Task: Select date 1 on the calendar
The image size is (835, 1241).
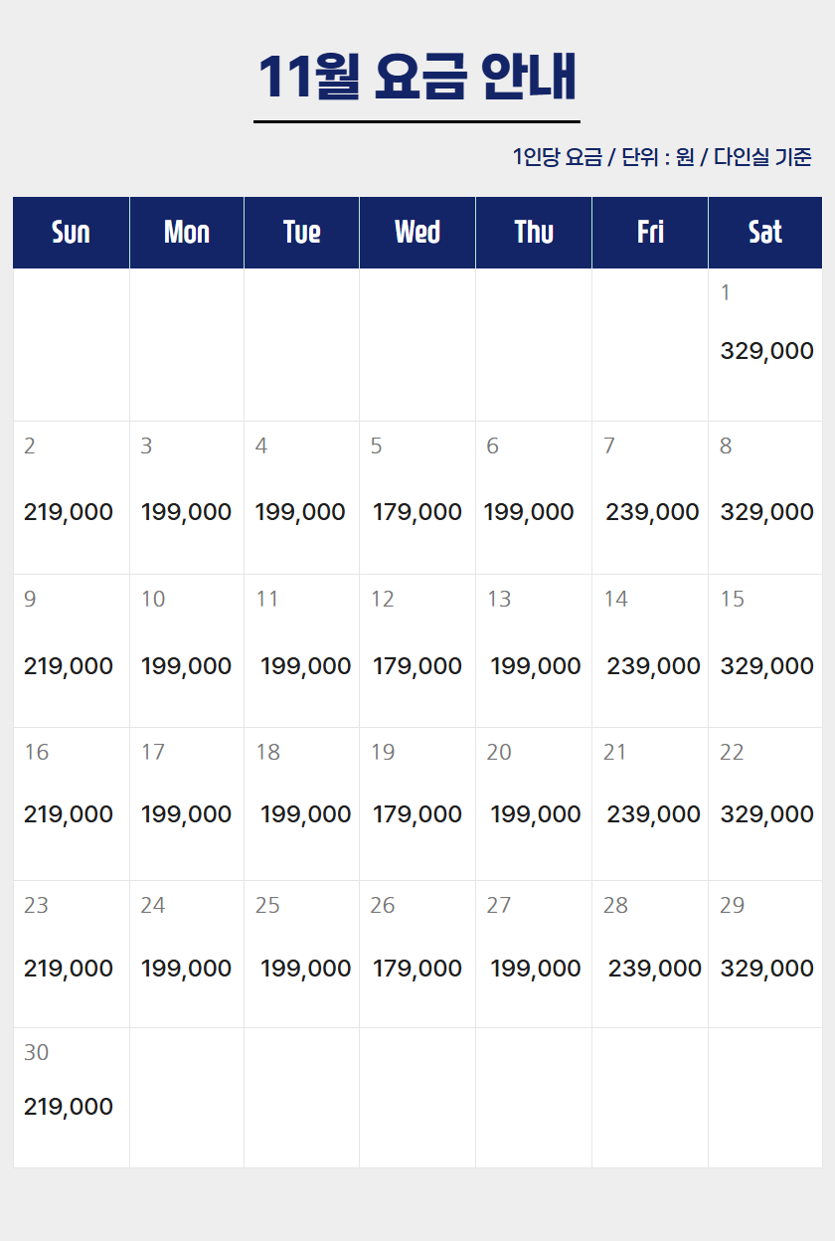Action: click(726, 292)
